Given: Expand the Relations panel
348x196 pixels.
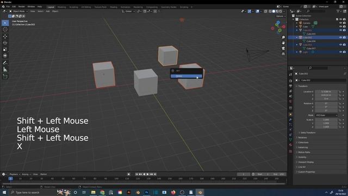Looking at the screenshot, I should [302, 138].
